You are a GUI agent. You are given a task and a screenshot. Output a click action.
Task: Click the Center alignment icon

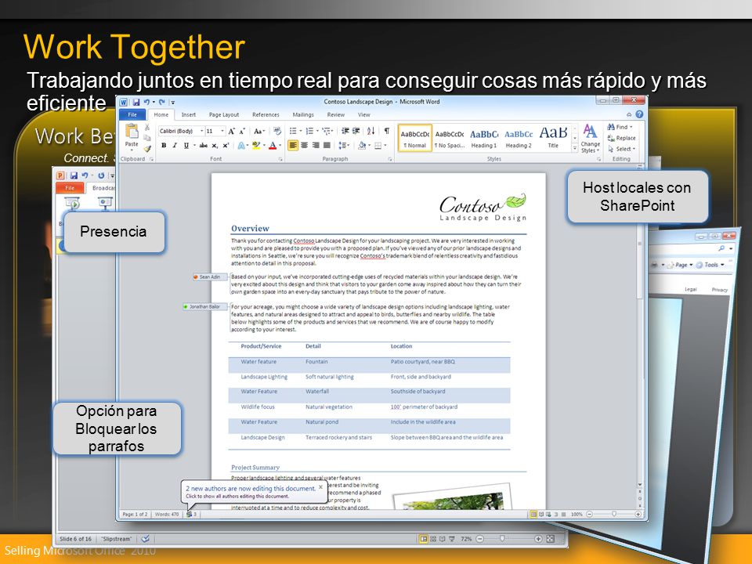[305, 146]
